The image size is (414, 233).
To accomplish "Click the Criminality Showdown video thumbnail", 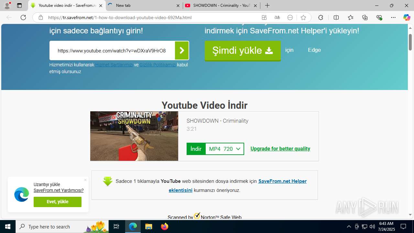I will [134, 136].
